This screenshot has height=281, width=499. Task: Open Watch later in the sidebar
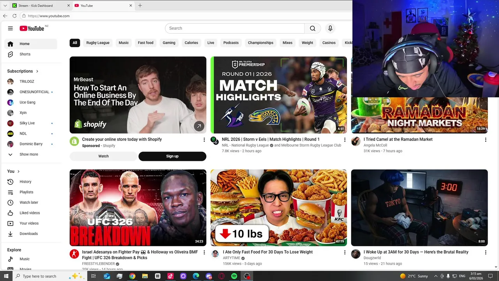31,203
